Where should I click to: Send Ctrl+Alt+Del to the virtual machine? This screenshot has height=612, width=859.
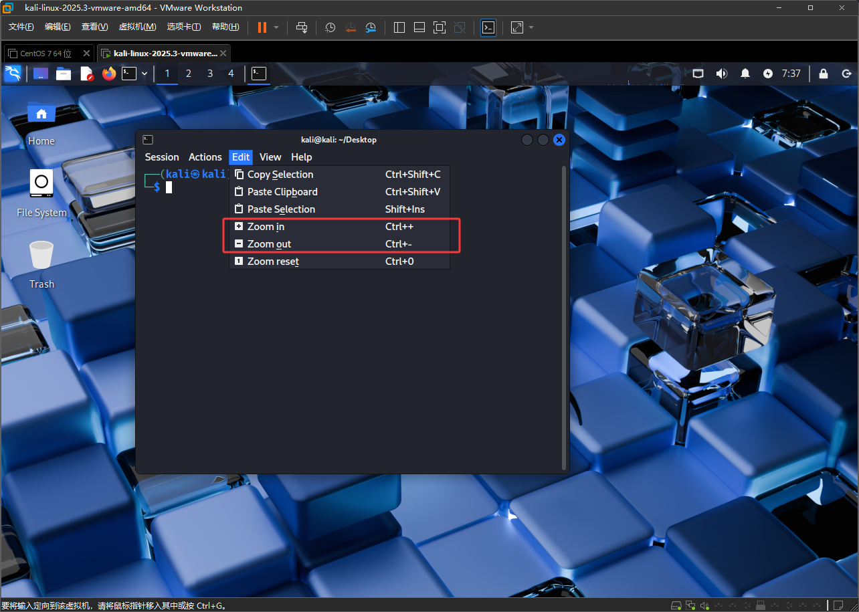302,27
